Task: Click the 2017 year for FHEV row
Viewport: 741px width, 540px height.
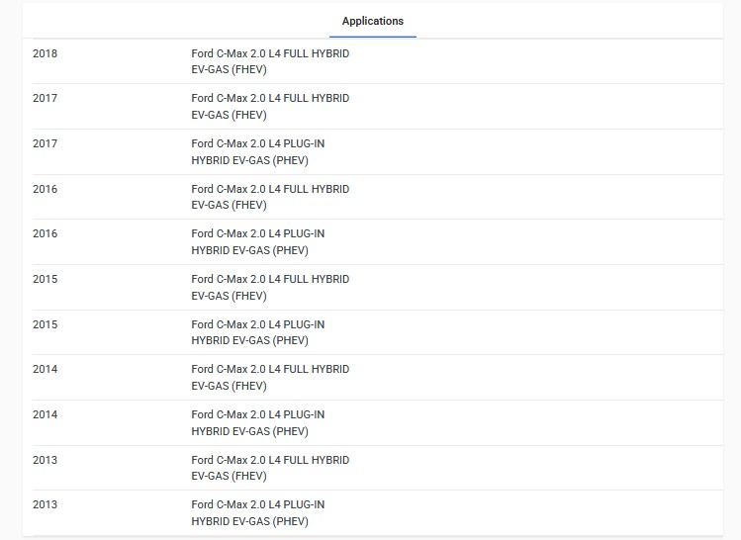Action: (45, 98)
